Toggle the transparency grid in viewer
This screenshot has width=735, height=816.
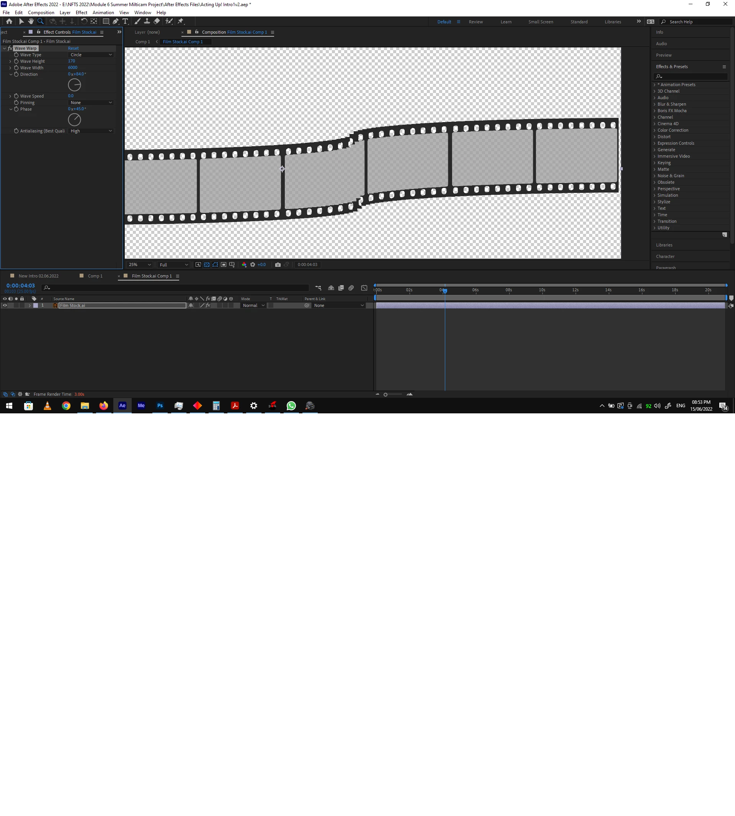click(207, 264)
